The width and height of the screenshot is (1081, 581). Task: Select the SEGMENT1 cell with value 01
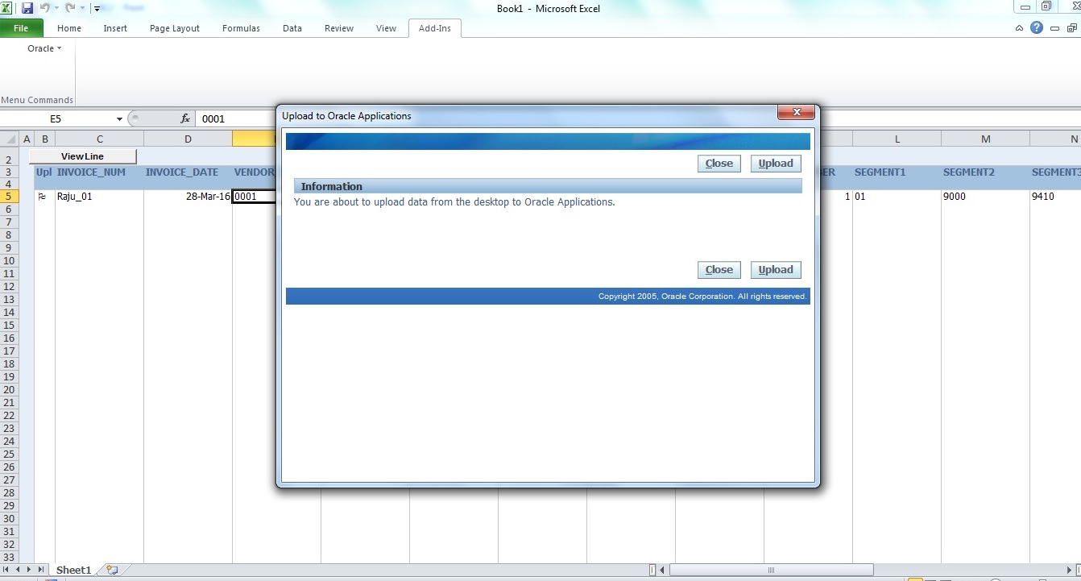click(897, 196)
